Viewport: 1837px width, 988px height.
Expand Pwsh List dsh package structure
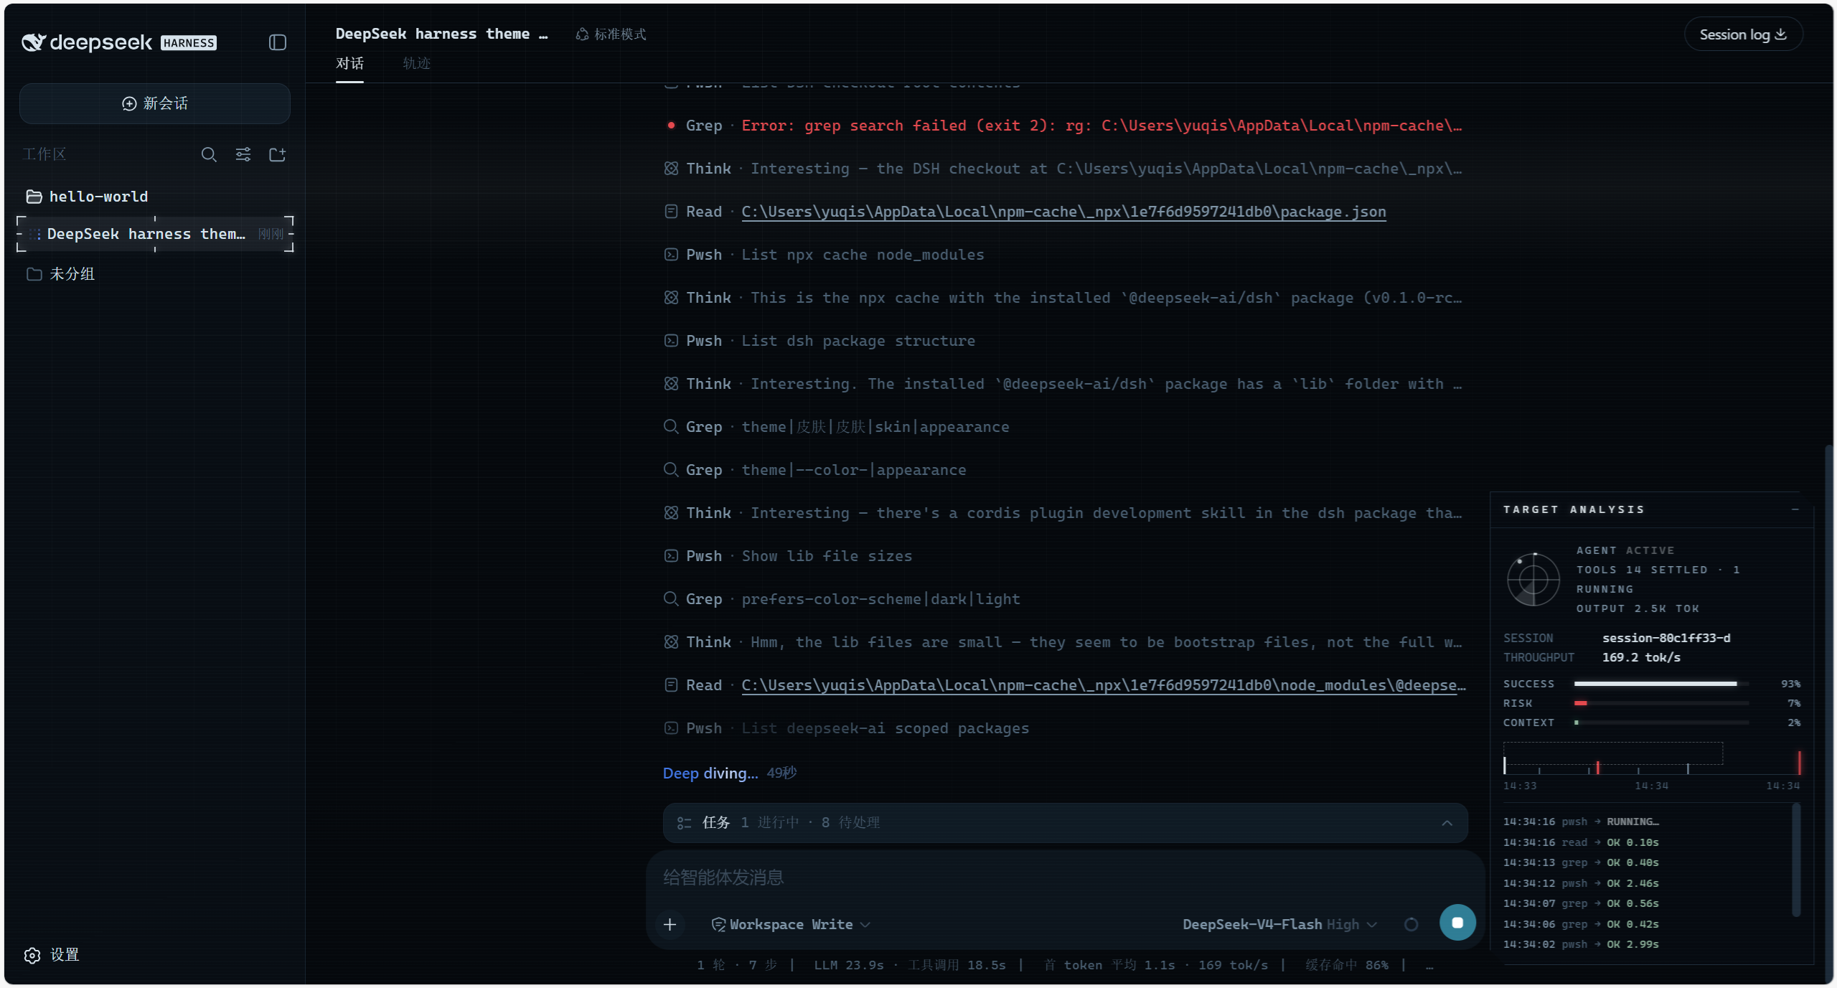819,341
